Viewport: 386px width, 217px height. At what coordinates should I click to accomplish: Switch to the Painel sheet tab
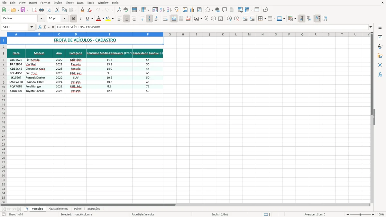coord(78,209)
